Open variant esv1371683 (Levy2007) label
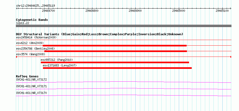This screenshot has width=239, height=111. coord(60,65)
